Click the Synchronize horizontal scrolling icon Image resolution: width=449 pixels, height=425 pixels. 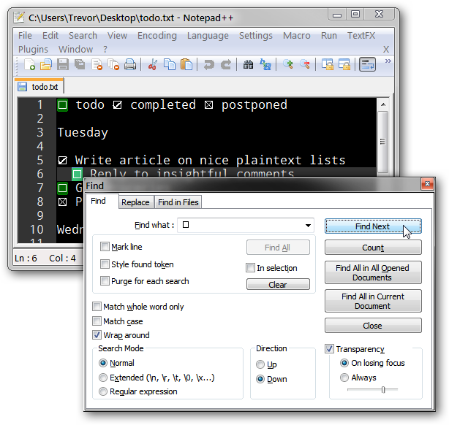coord(344,64)
